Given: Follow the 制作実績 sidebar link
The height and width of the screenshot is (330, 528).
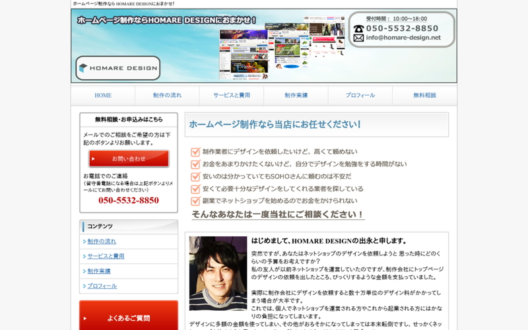Looking at the screenshot, I should tap(99, 271).
